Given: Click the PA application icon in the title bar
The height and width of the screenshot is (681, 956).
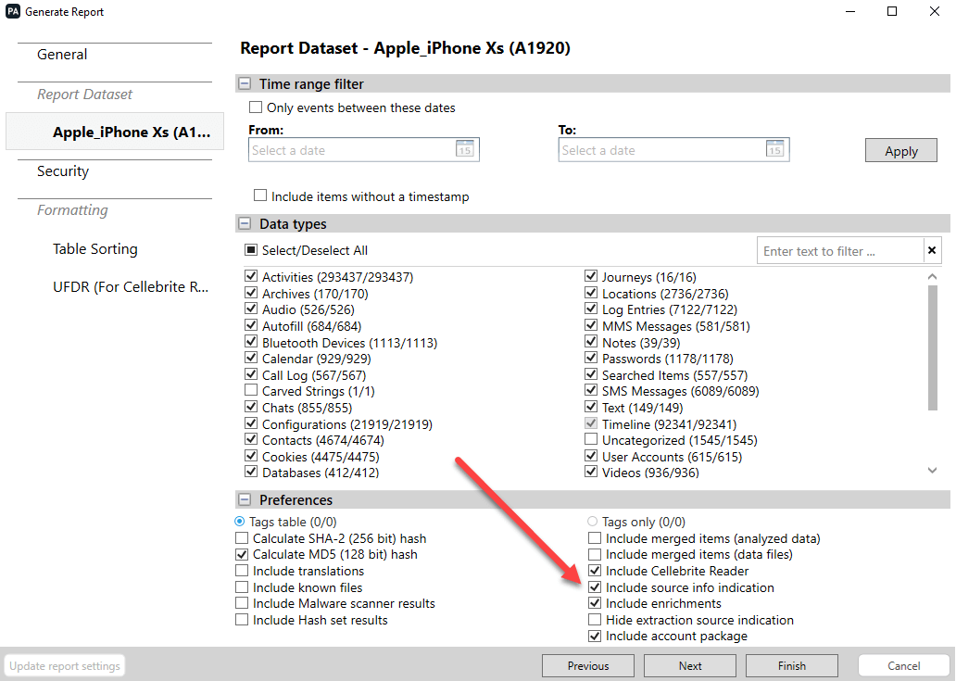Looking at the screenshot, I should [x=13, y=11].
